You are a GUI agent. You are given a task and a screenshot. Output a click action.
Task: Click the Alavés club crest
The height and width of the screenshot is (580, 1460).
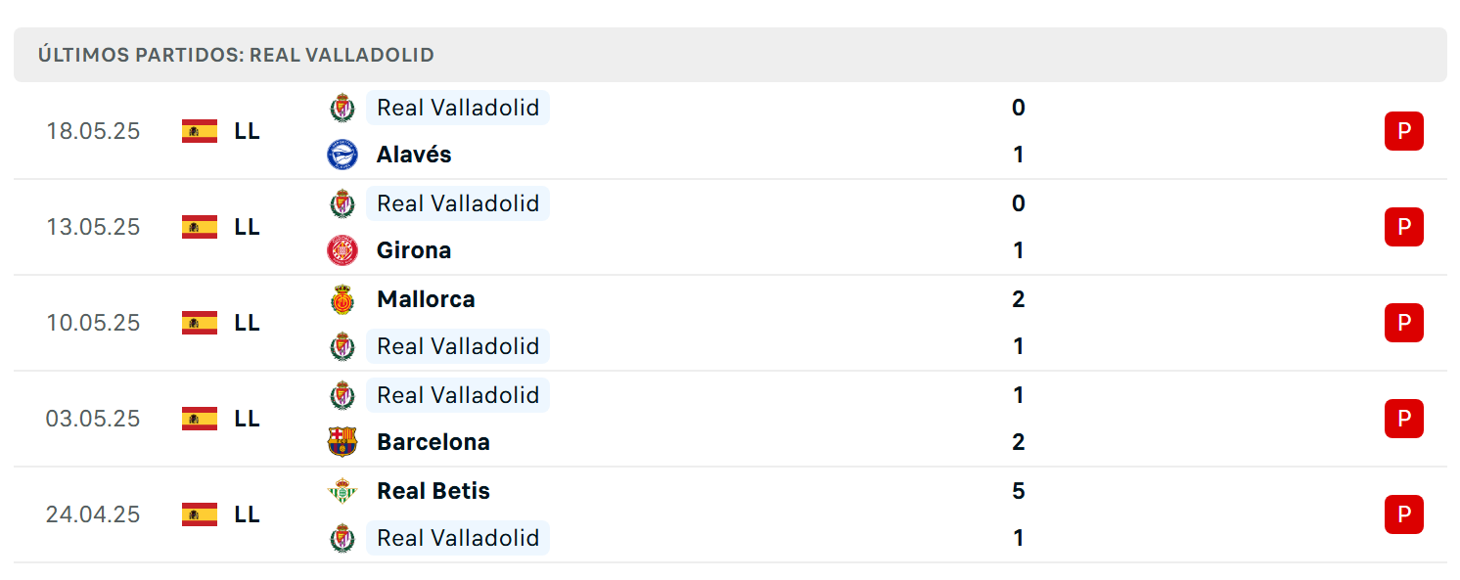342,155
